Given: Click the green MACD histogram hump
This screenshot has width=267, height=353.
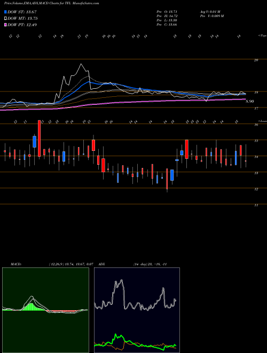Looking at the screenshot, I should coord(32,306).
